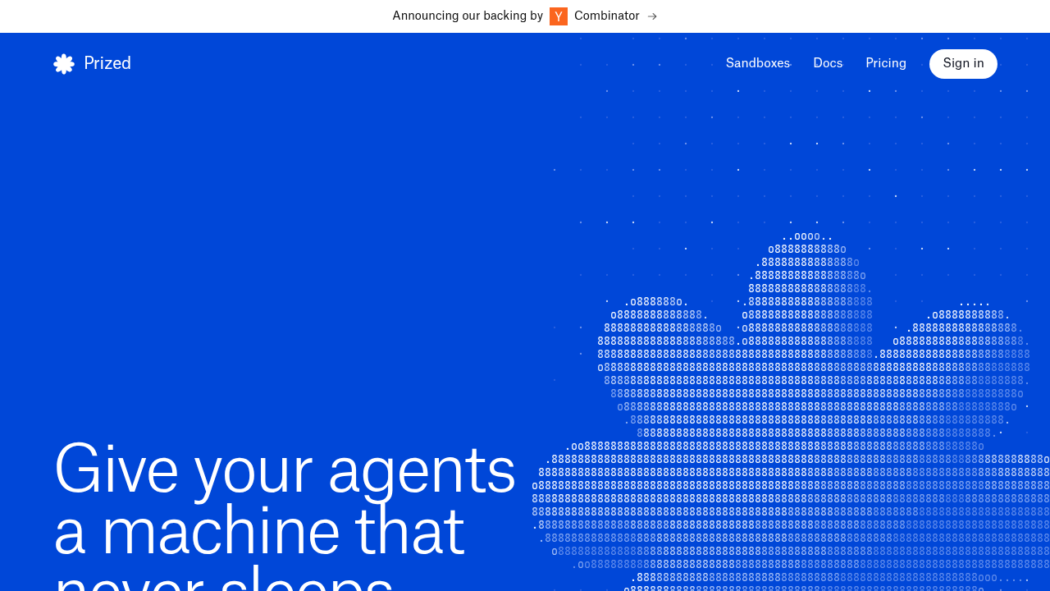Open the "Announcing our backing by" announcement text
The image size is (1050, 591).
[x=468, y=16]
